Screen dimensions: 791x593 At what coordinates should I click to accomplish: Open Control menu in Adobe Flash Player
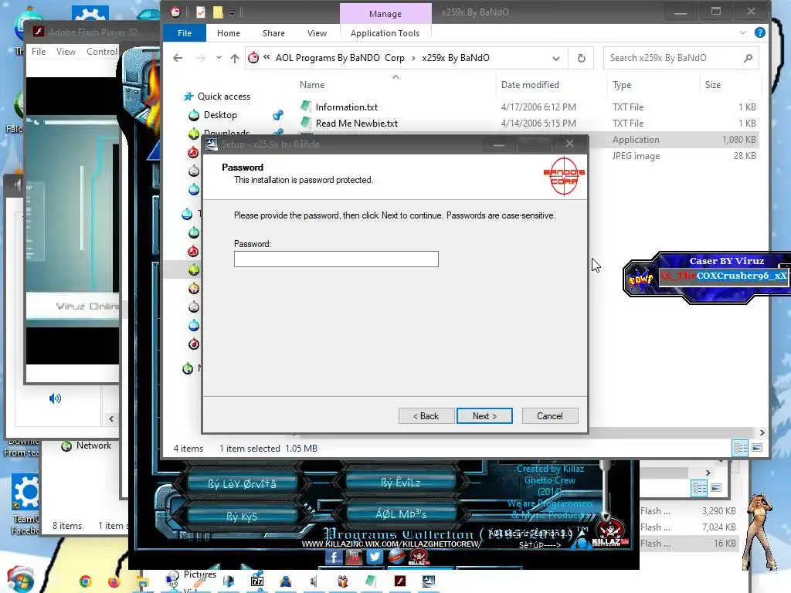(x=101, y=52)
